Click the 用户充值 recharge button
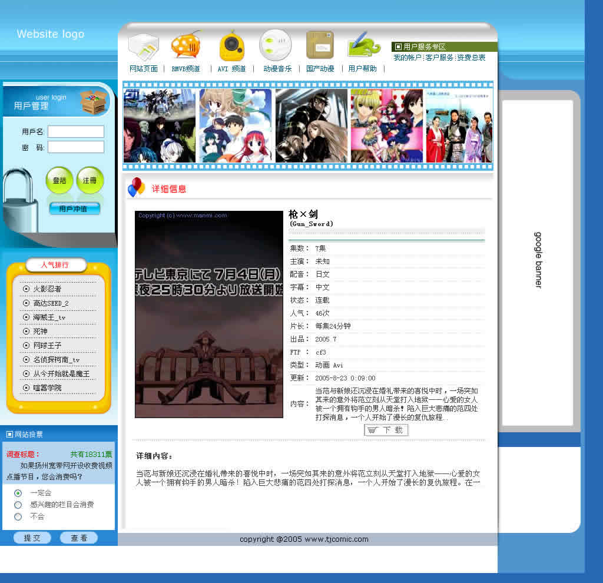Screen dimensions: 603x583 [75, 208]
